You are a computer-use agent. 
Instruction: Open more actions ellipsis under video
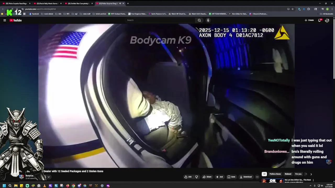pyautogui.click(x=257, y=177)
